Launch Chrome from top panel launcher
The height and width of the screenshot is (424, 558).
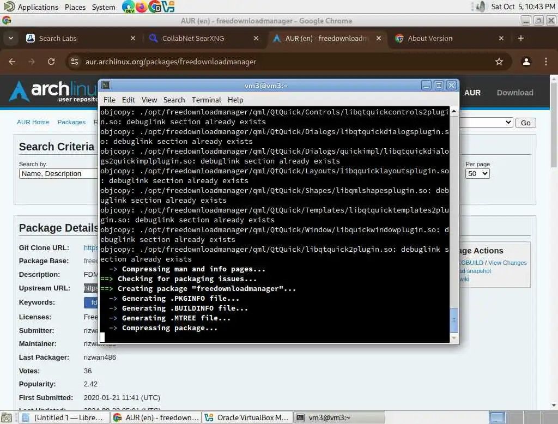pos(155,7)
